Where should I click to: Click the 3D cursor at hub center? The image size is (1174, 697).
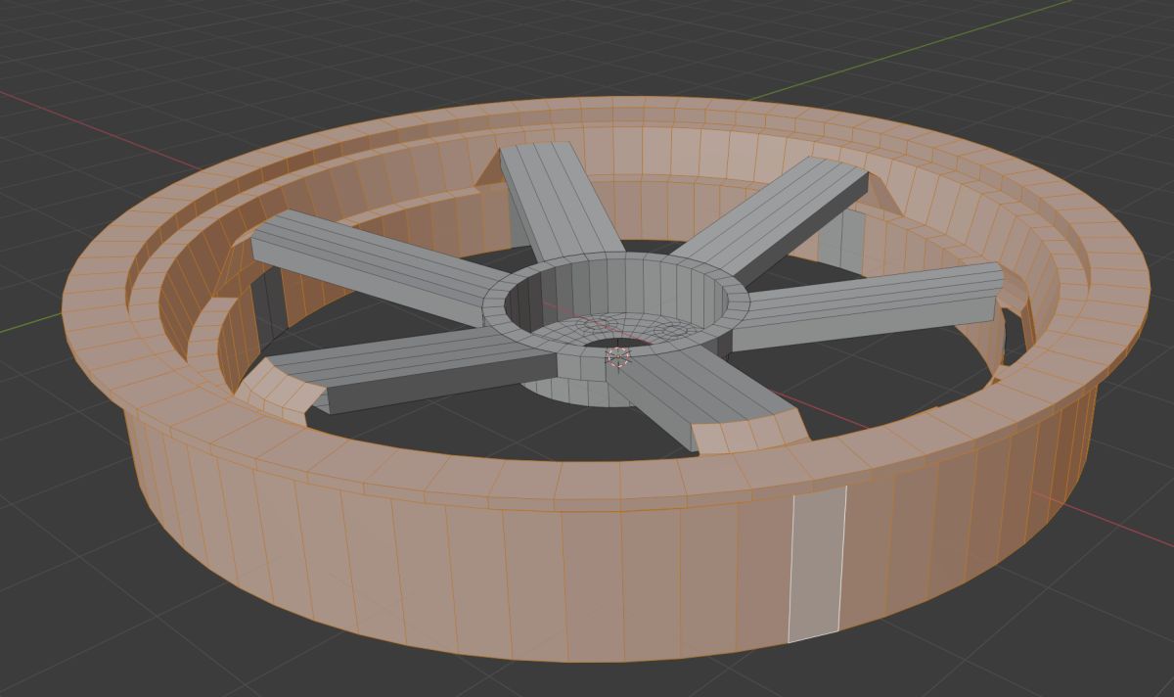[617, 357]
